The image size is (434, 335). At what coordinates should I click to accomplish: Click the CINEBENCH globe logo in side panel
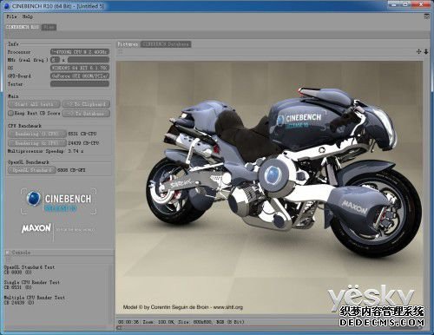[34, 199]
